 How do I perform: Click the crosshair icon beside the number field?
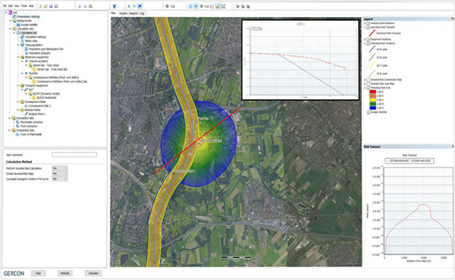[x=167, y=6]
